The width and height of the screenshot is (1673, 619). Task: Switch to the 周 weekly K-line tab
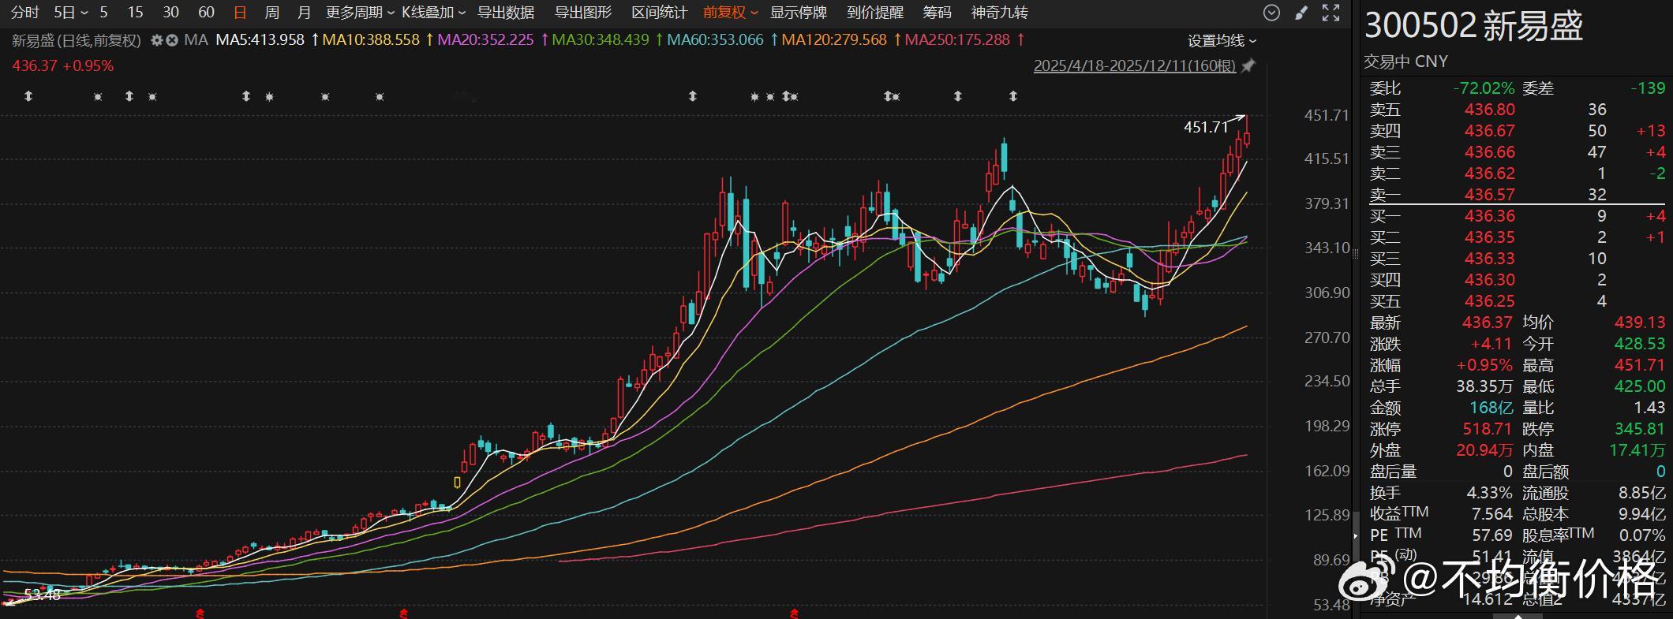click(x=272, y=13)
